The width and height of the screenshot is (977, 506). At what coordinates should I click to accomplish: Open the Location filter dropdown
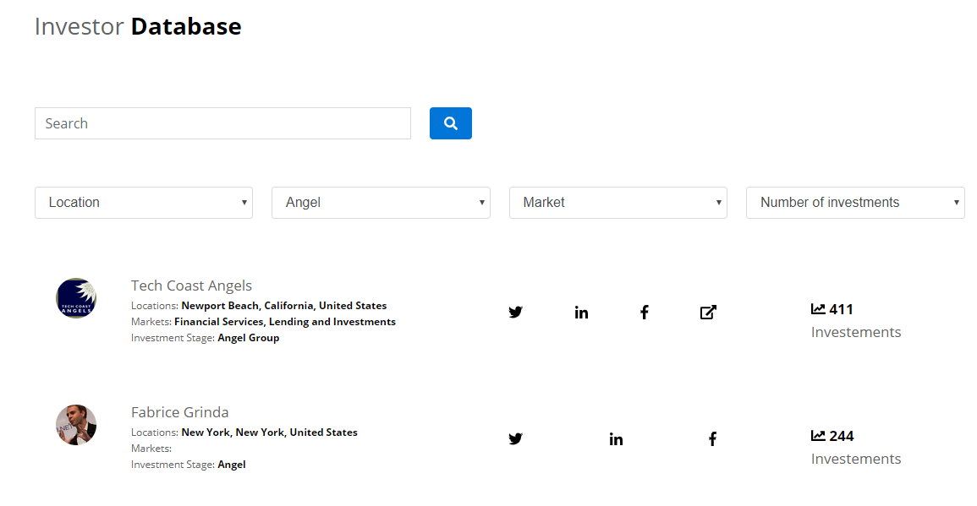point(143,202)
